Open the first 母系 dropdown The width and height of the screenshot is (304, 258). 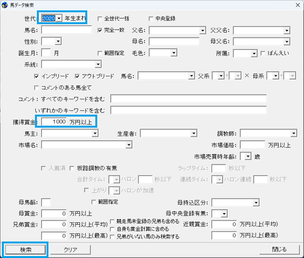coord(275,76)
